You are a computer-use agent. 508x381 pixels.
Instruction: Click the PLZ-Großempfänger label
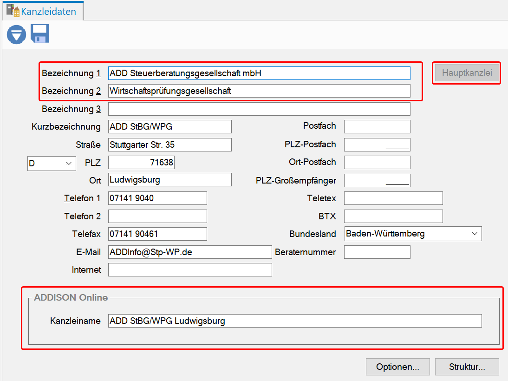click(x=296, y=181)
